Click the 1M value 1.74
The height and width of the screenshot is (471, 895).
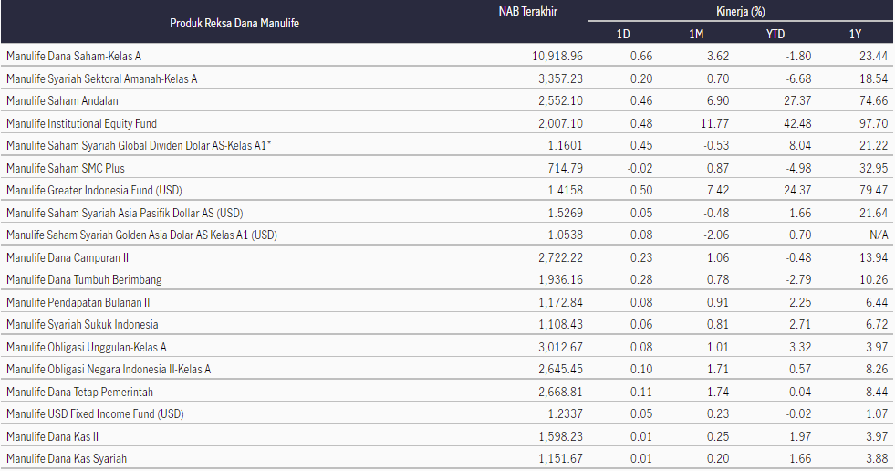718,392
